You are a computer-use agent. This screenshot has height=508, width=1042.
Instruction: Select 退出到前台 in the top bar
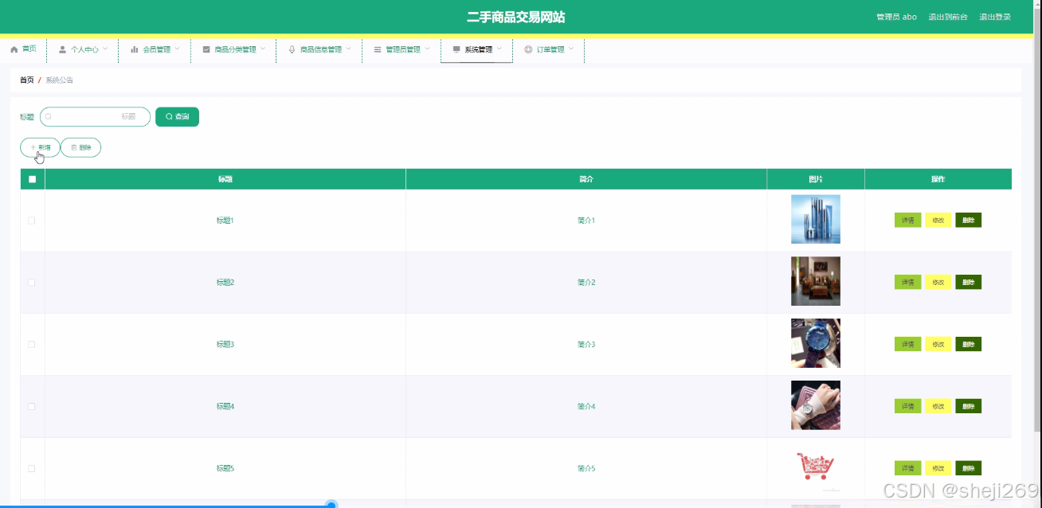click(948, 16)
